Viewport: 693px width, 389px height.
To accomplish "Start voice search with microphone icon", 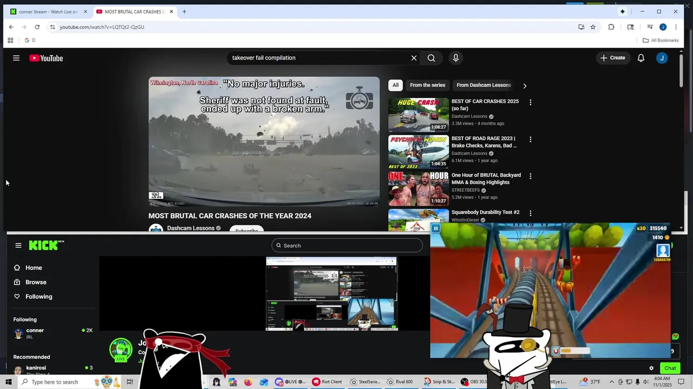I will [456, 58].
